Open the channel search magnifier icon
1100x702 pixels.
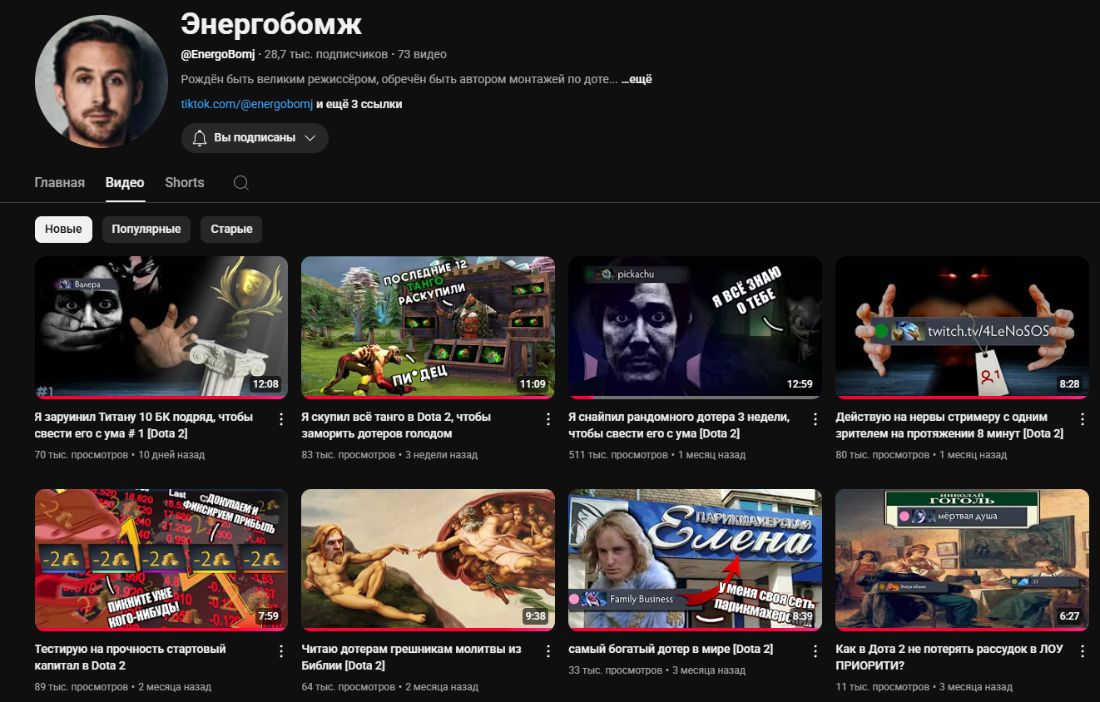click(241, 183)
